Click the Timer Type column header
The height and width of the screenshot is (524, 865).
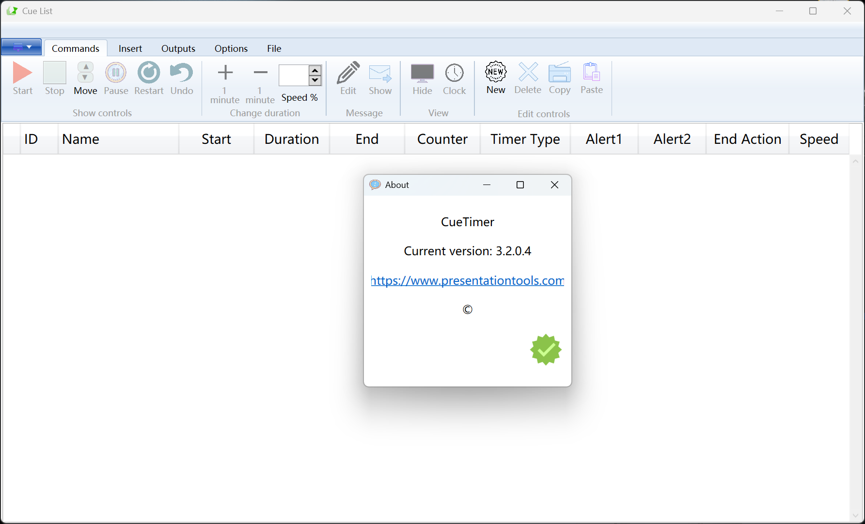(525, 139)
